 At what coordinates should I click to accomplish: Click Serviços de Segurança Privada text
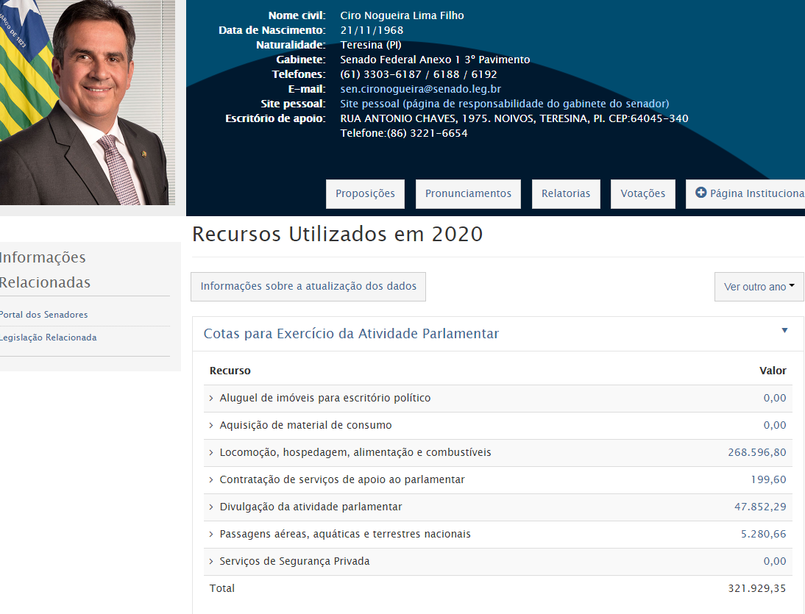pos(294,561)
